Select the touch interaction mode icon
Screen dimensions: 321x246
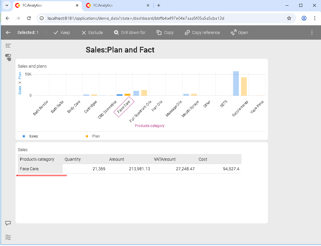coord(8,57)
